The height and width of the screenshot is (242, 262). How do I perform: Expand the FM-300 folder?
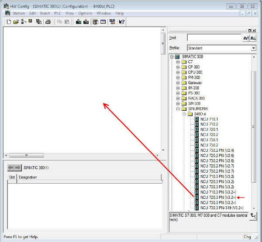point(178,78)
